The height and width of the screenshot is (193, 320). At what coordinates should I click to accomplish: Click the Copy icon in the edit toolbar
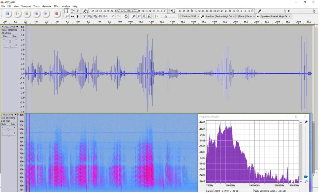pos(90,16)
